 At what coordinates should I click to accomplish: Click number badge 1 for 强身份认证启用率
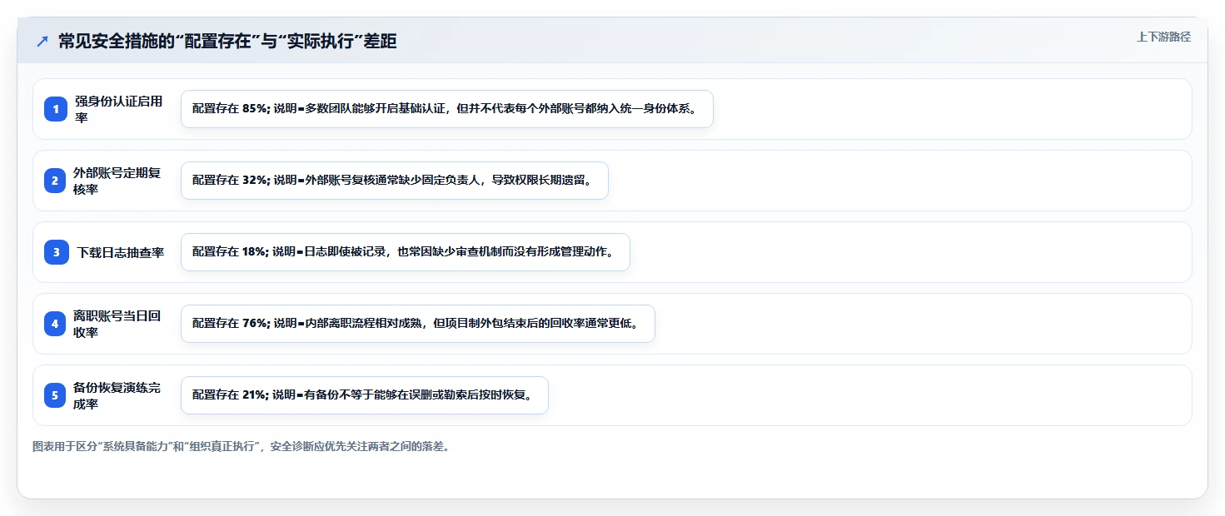56,109
